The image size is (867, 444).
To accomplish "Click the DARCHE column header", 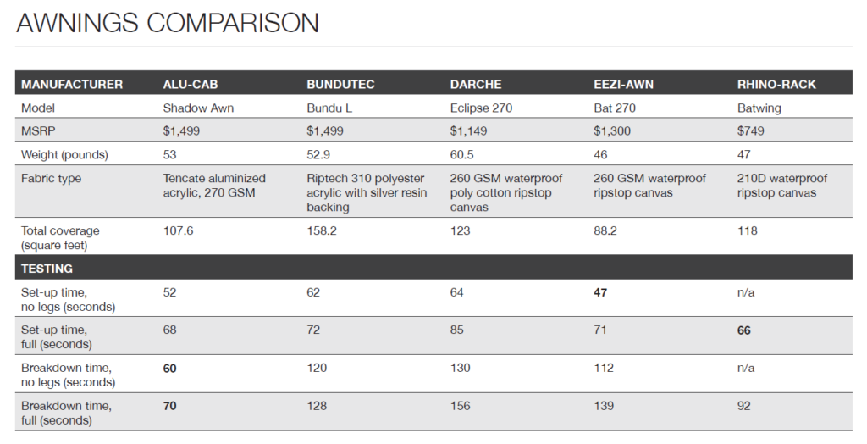I will click(x=476, y=85).
